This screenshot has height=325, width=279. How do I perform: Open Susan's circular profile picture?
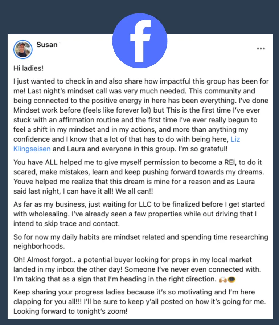pos(23,49)
